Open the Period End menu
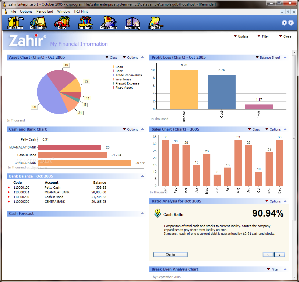The image size is (299, 282). (45, 11)
